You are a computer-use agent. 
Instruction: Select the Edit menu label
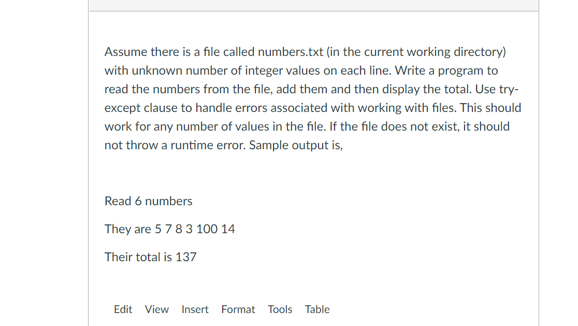(123, 309)
